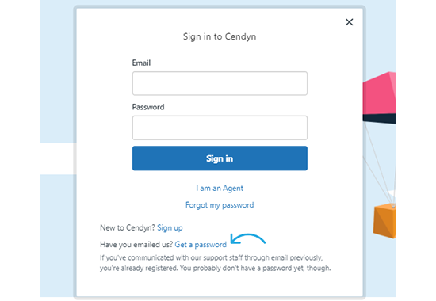Click the Password field label
Image resolution: width=436 pixels, height=301 pixels.
click(x=148, y=107)
